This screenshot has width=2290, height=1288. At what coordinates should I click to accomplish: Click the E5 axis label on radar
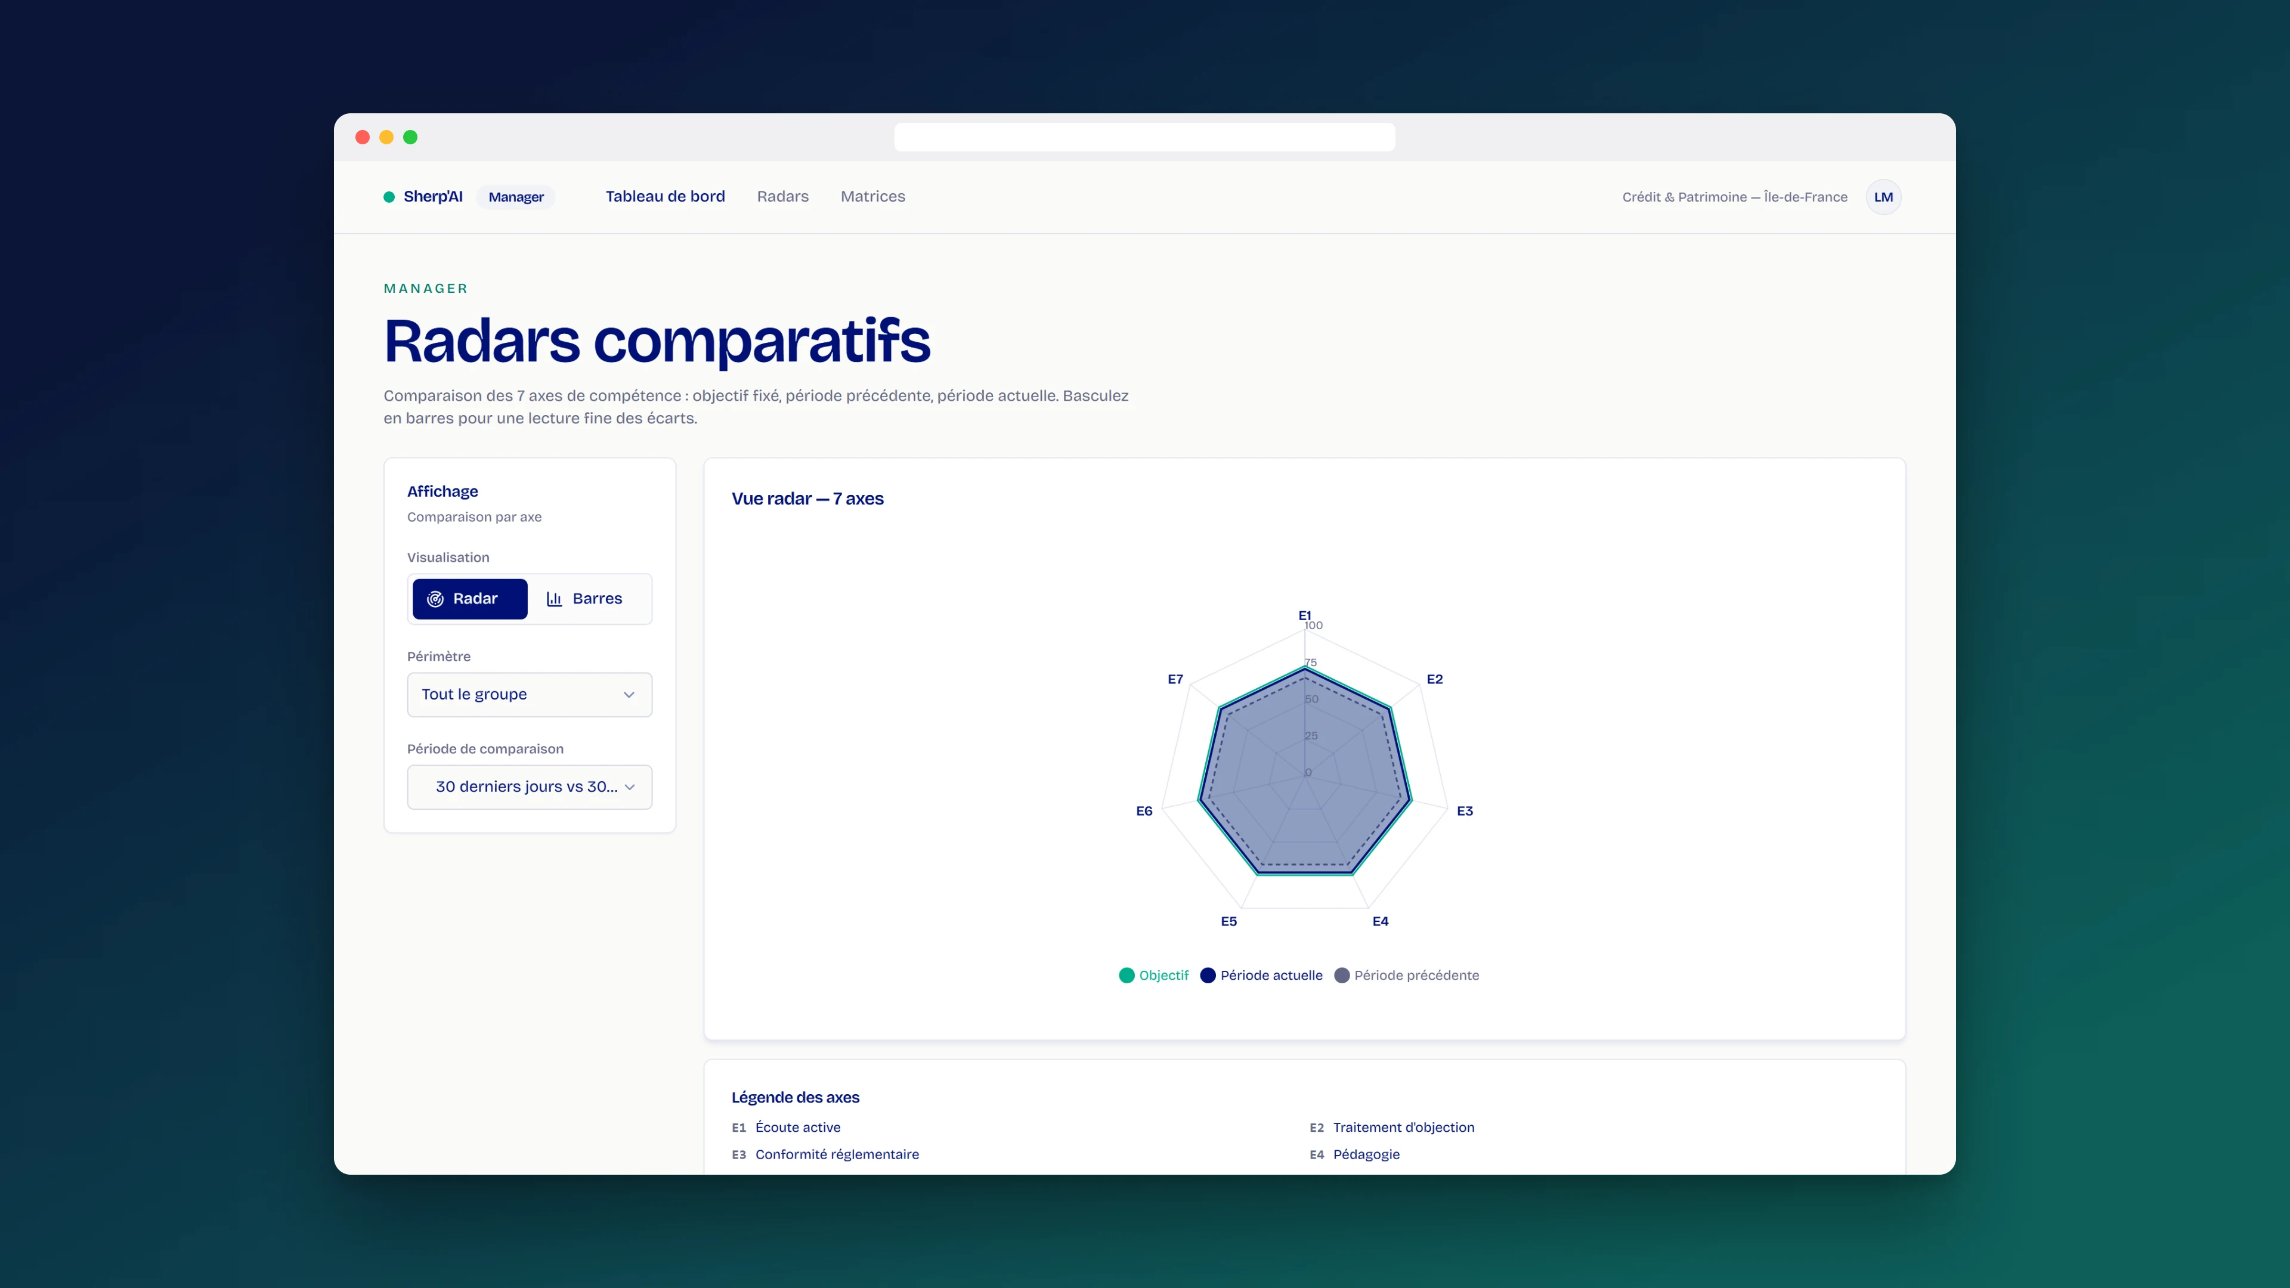tap(1228, 921)
